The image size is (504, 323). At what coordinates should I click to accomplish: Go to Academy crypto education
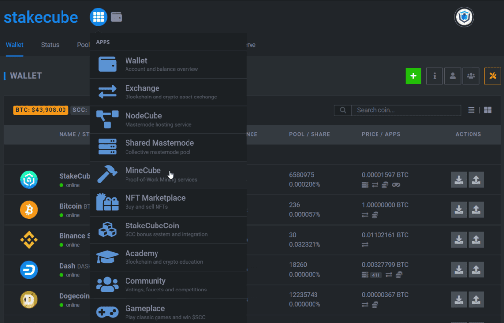(168, 258)
